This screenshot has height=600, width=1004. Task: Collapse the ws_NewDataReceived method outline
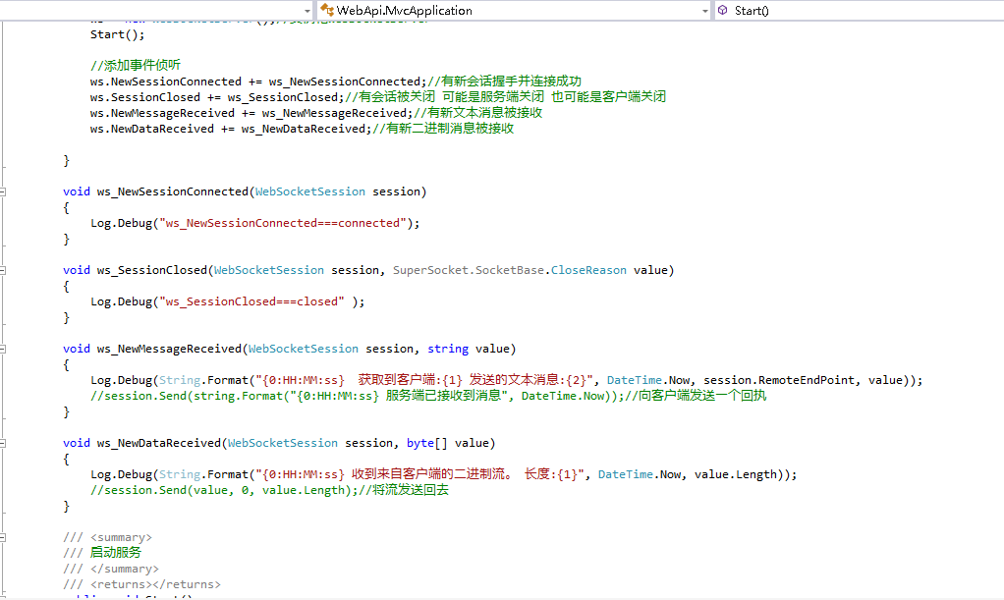coord(3,443)
